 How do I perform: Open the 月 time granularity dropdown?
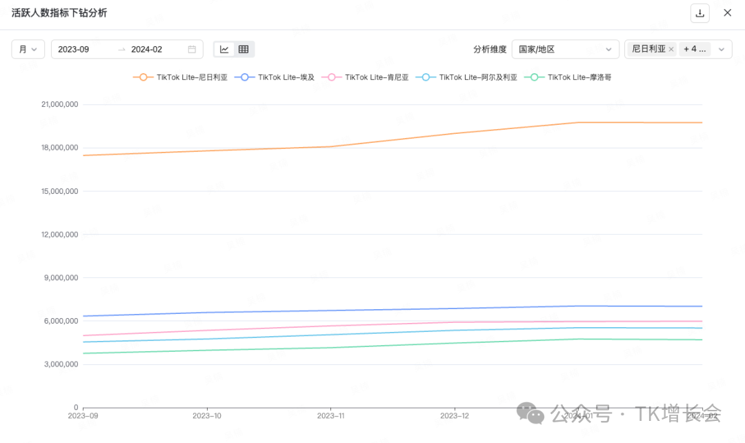28,49
